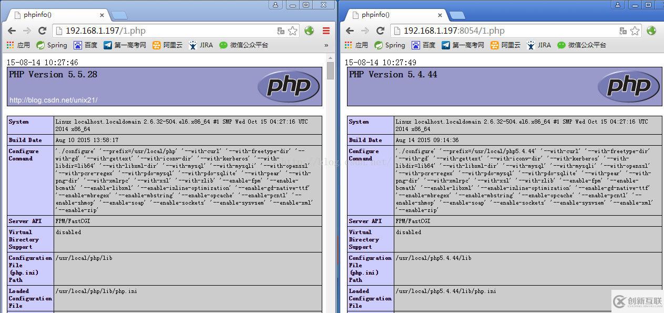Click FPM/FastCGI value in left table
Viewport: 664px width, 313px height.
(x=73, y=221)
